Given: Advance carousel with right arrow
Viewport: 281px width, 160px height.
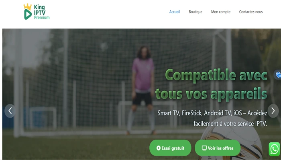Looking at the screenshot, I should [273, 111].
